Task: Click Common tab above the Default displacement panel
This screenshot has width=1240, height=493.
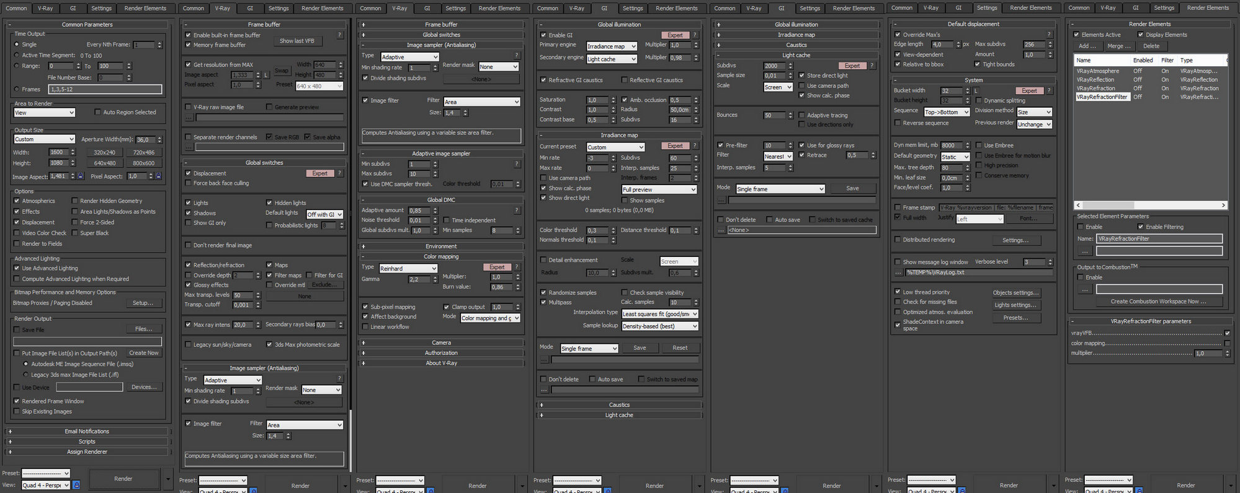Action: [x=901, y=8]
